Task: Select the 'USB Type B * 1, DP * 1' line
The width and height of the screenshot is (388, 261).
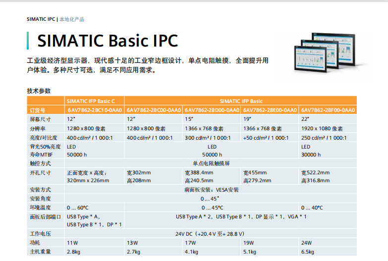Action: pos(94,225)
